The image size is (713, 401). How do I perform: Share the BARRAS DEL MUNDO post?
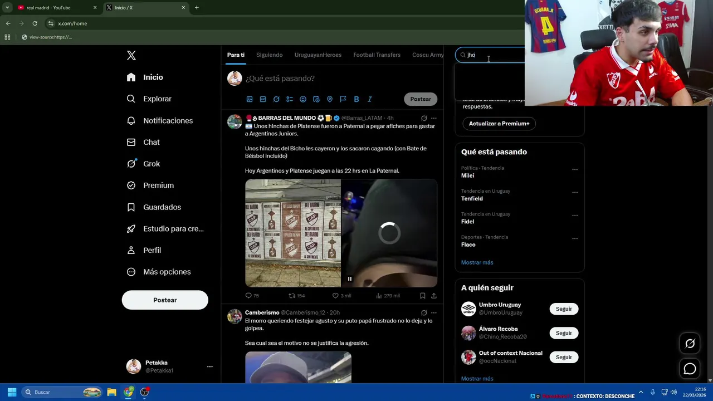[434, 296]
